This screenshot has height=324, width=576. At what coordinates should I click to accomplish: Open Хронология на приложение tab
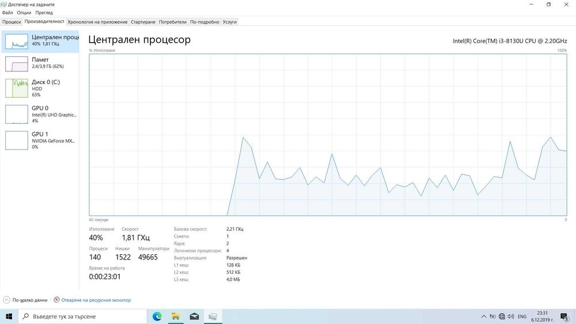97,22
